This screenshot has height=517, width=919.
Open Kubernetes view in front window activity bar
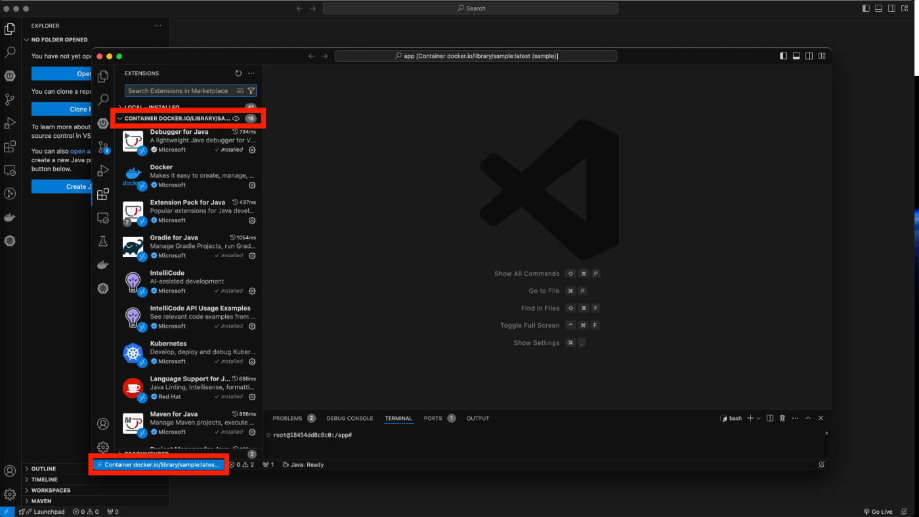(103, 288)
